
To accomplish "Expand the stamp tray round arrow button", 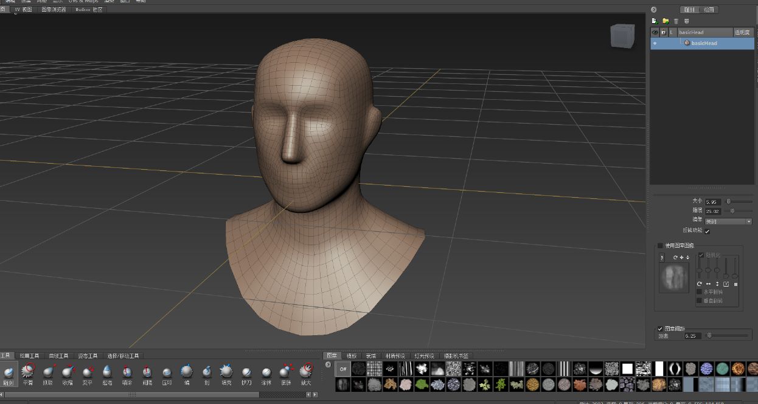I will click(x=329, y=365).
